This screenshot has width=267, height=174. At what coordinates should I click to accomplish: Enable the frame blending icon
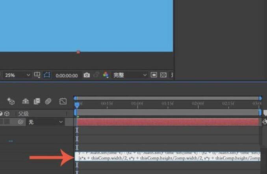[37, 101]
